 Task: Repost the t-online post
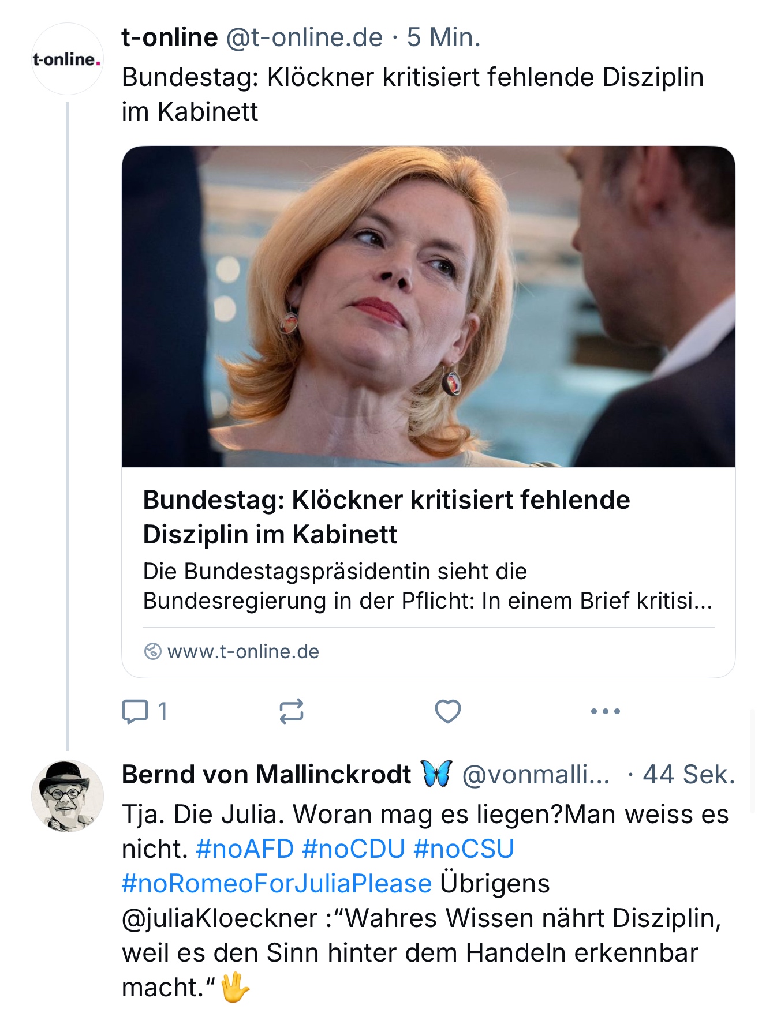pos(292,711)
